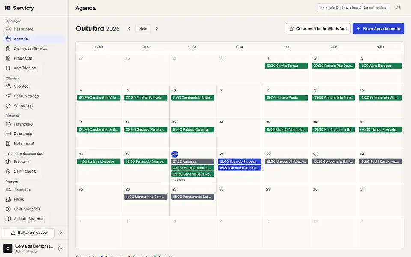The height and width of the screenshot is (257, 411).
Task: Open 11:00 Aline Barbosa appointment
Action: pos(380,66)
